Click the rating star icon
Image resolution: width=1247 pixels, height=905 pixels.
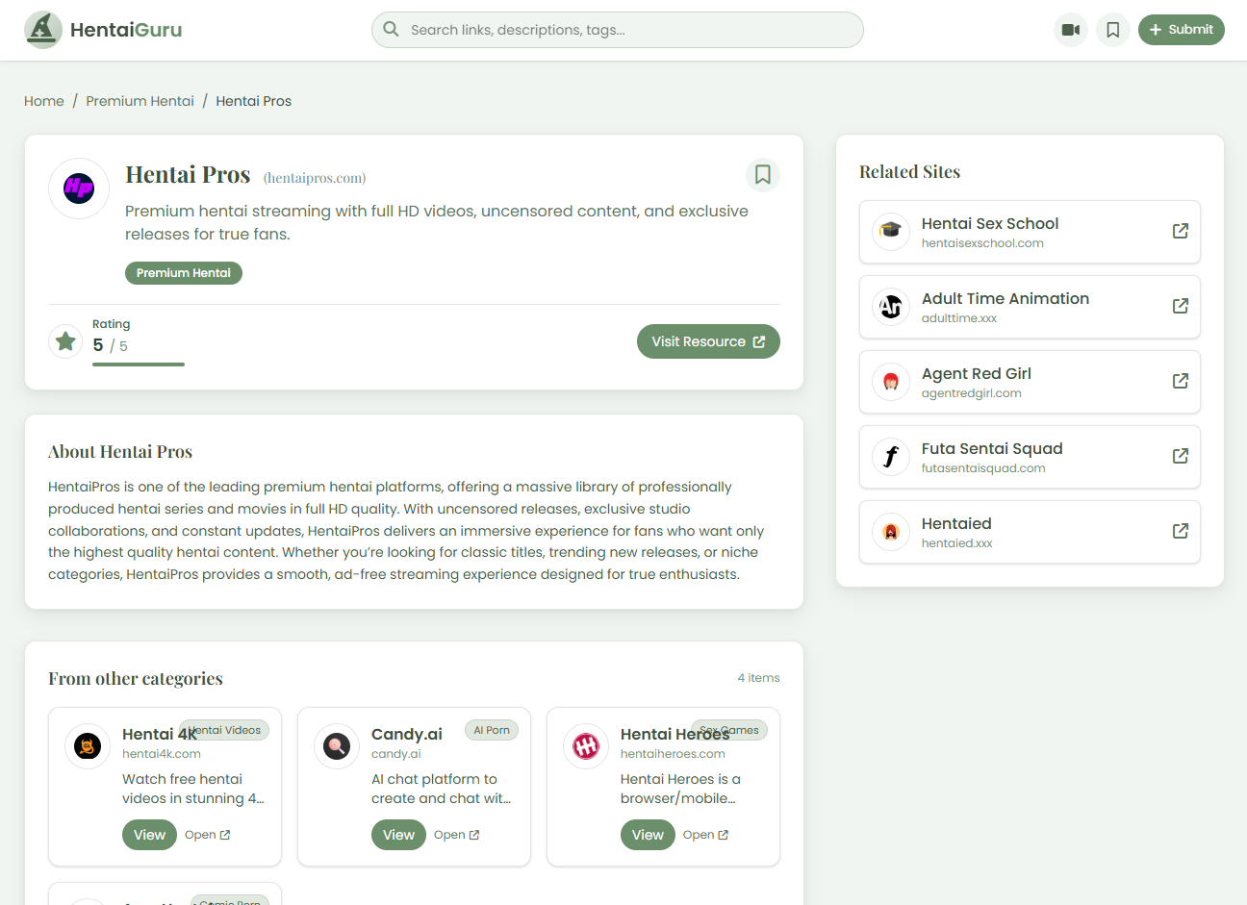coord(65,341)
